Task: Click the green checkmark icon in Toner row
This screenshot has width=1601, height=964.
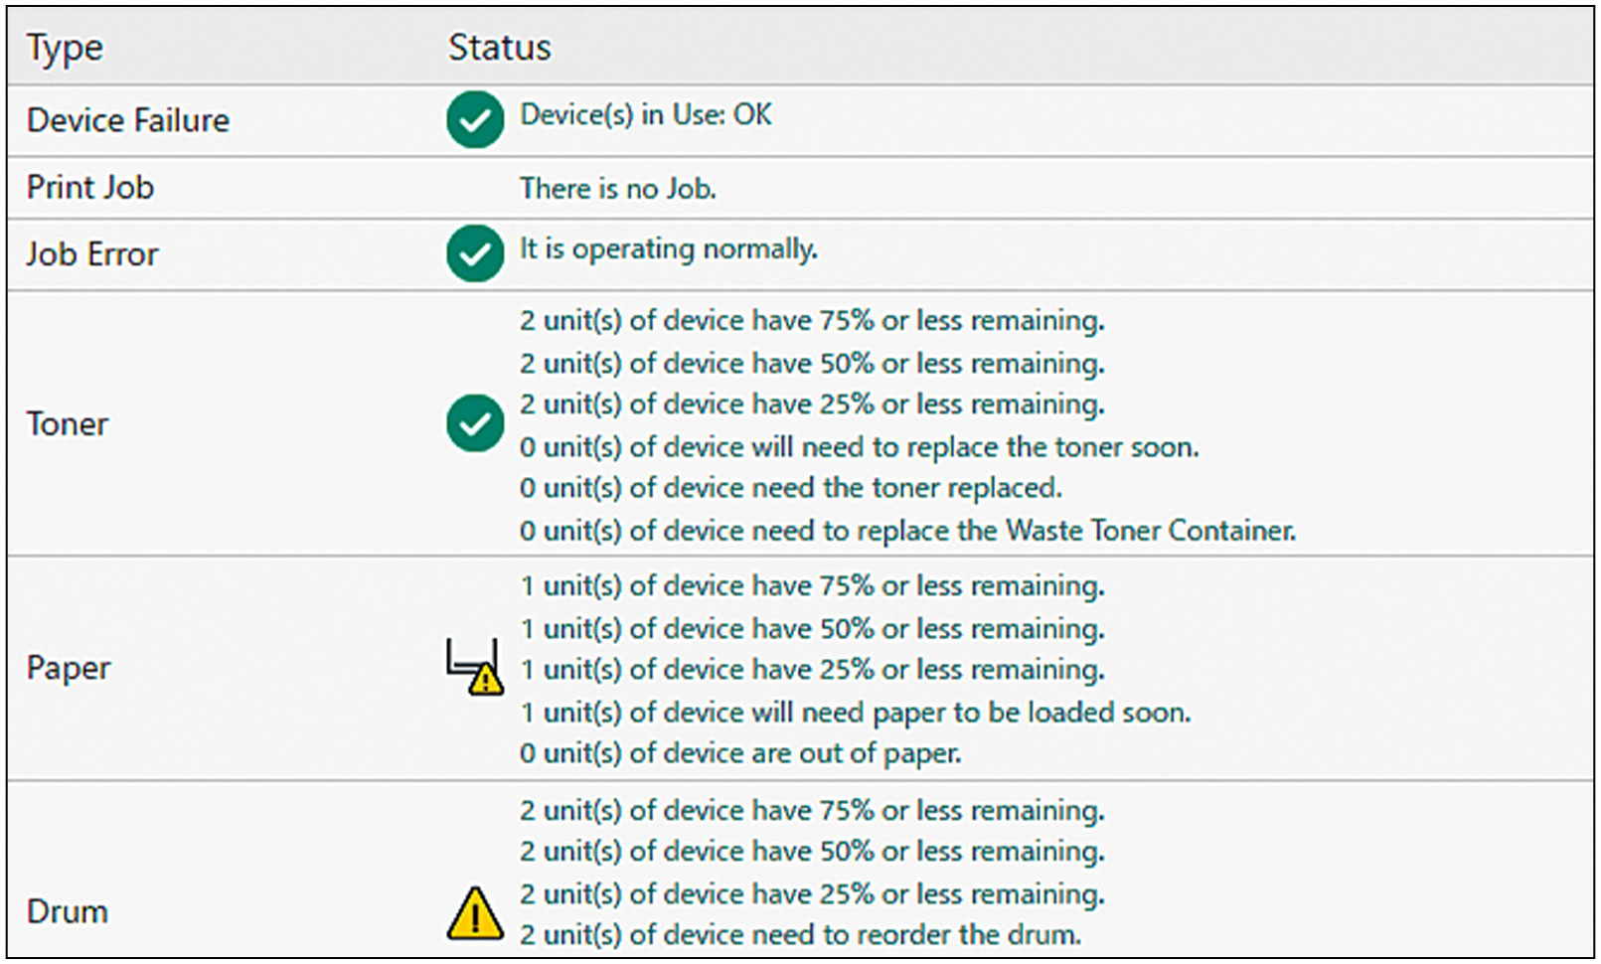Action: pos(475,423)
